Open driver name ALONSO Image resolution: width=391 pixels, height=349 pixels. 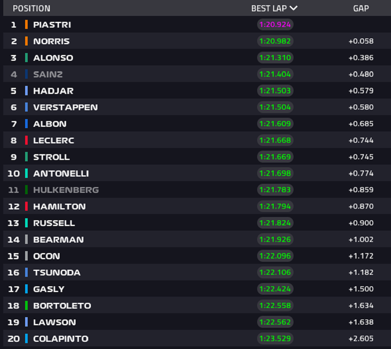point(53,58)
